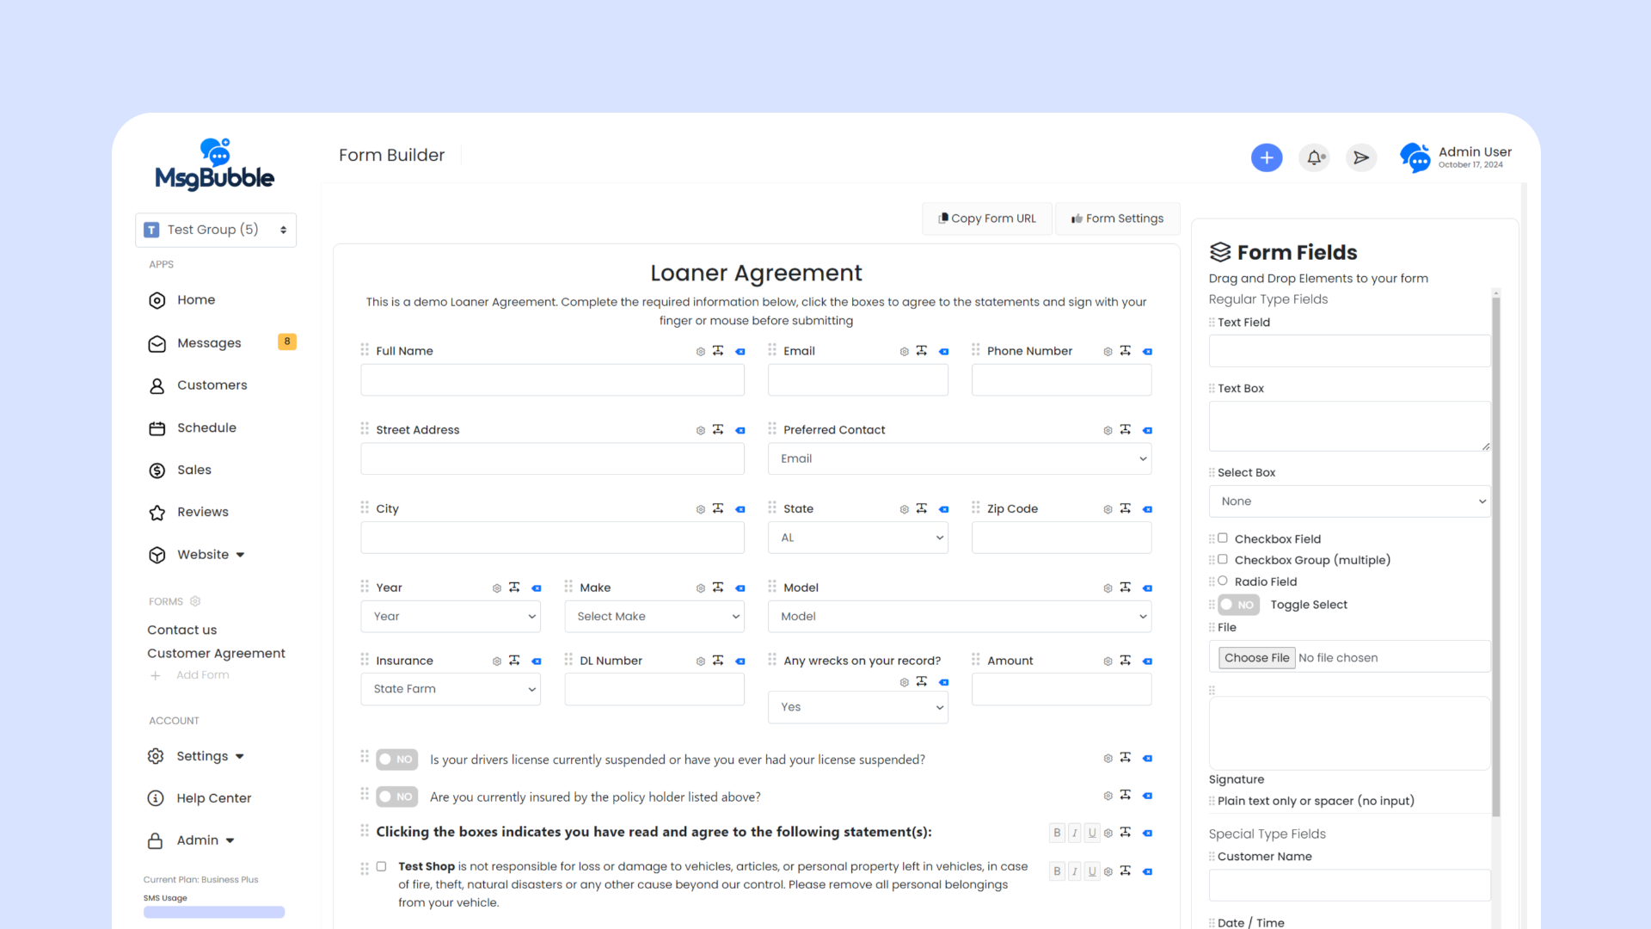This screenshot has height=929, width=1651.
Task: Navigate to Contact us form
Action: click(x=181, y=630)
